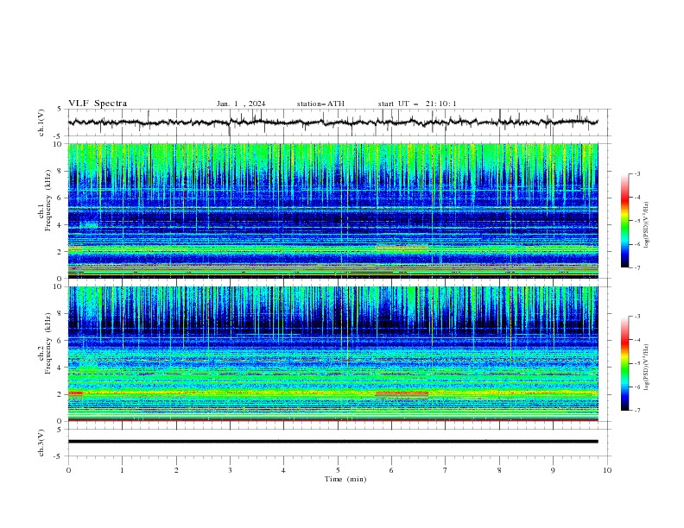Click time axis tick label "9"
Screen dimensions: 684x528
553,470
